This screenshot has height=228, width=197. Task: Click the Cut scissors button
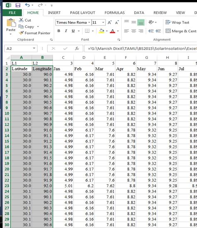[25, 20]
